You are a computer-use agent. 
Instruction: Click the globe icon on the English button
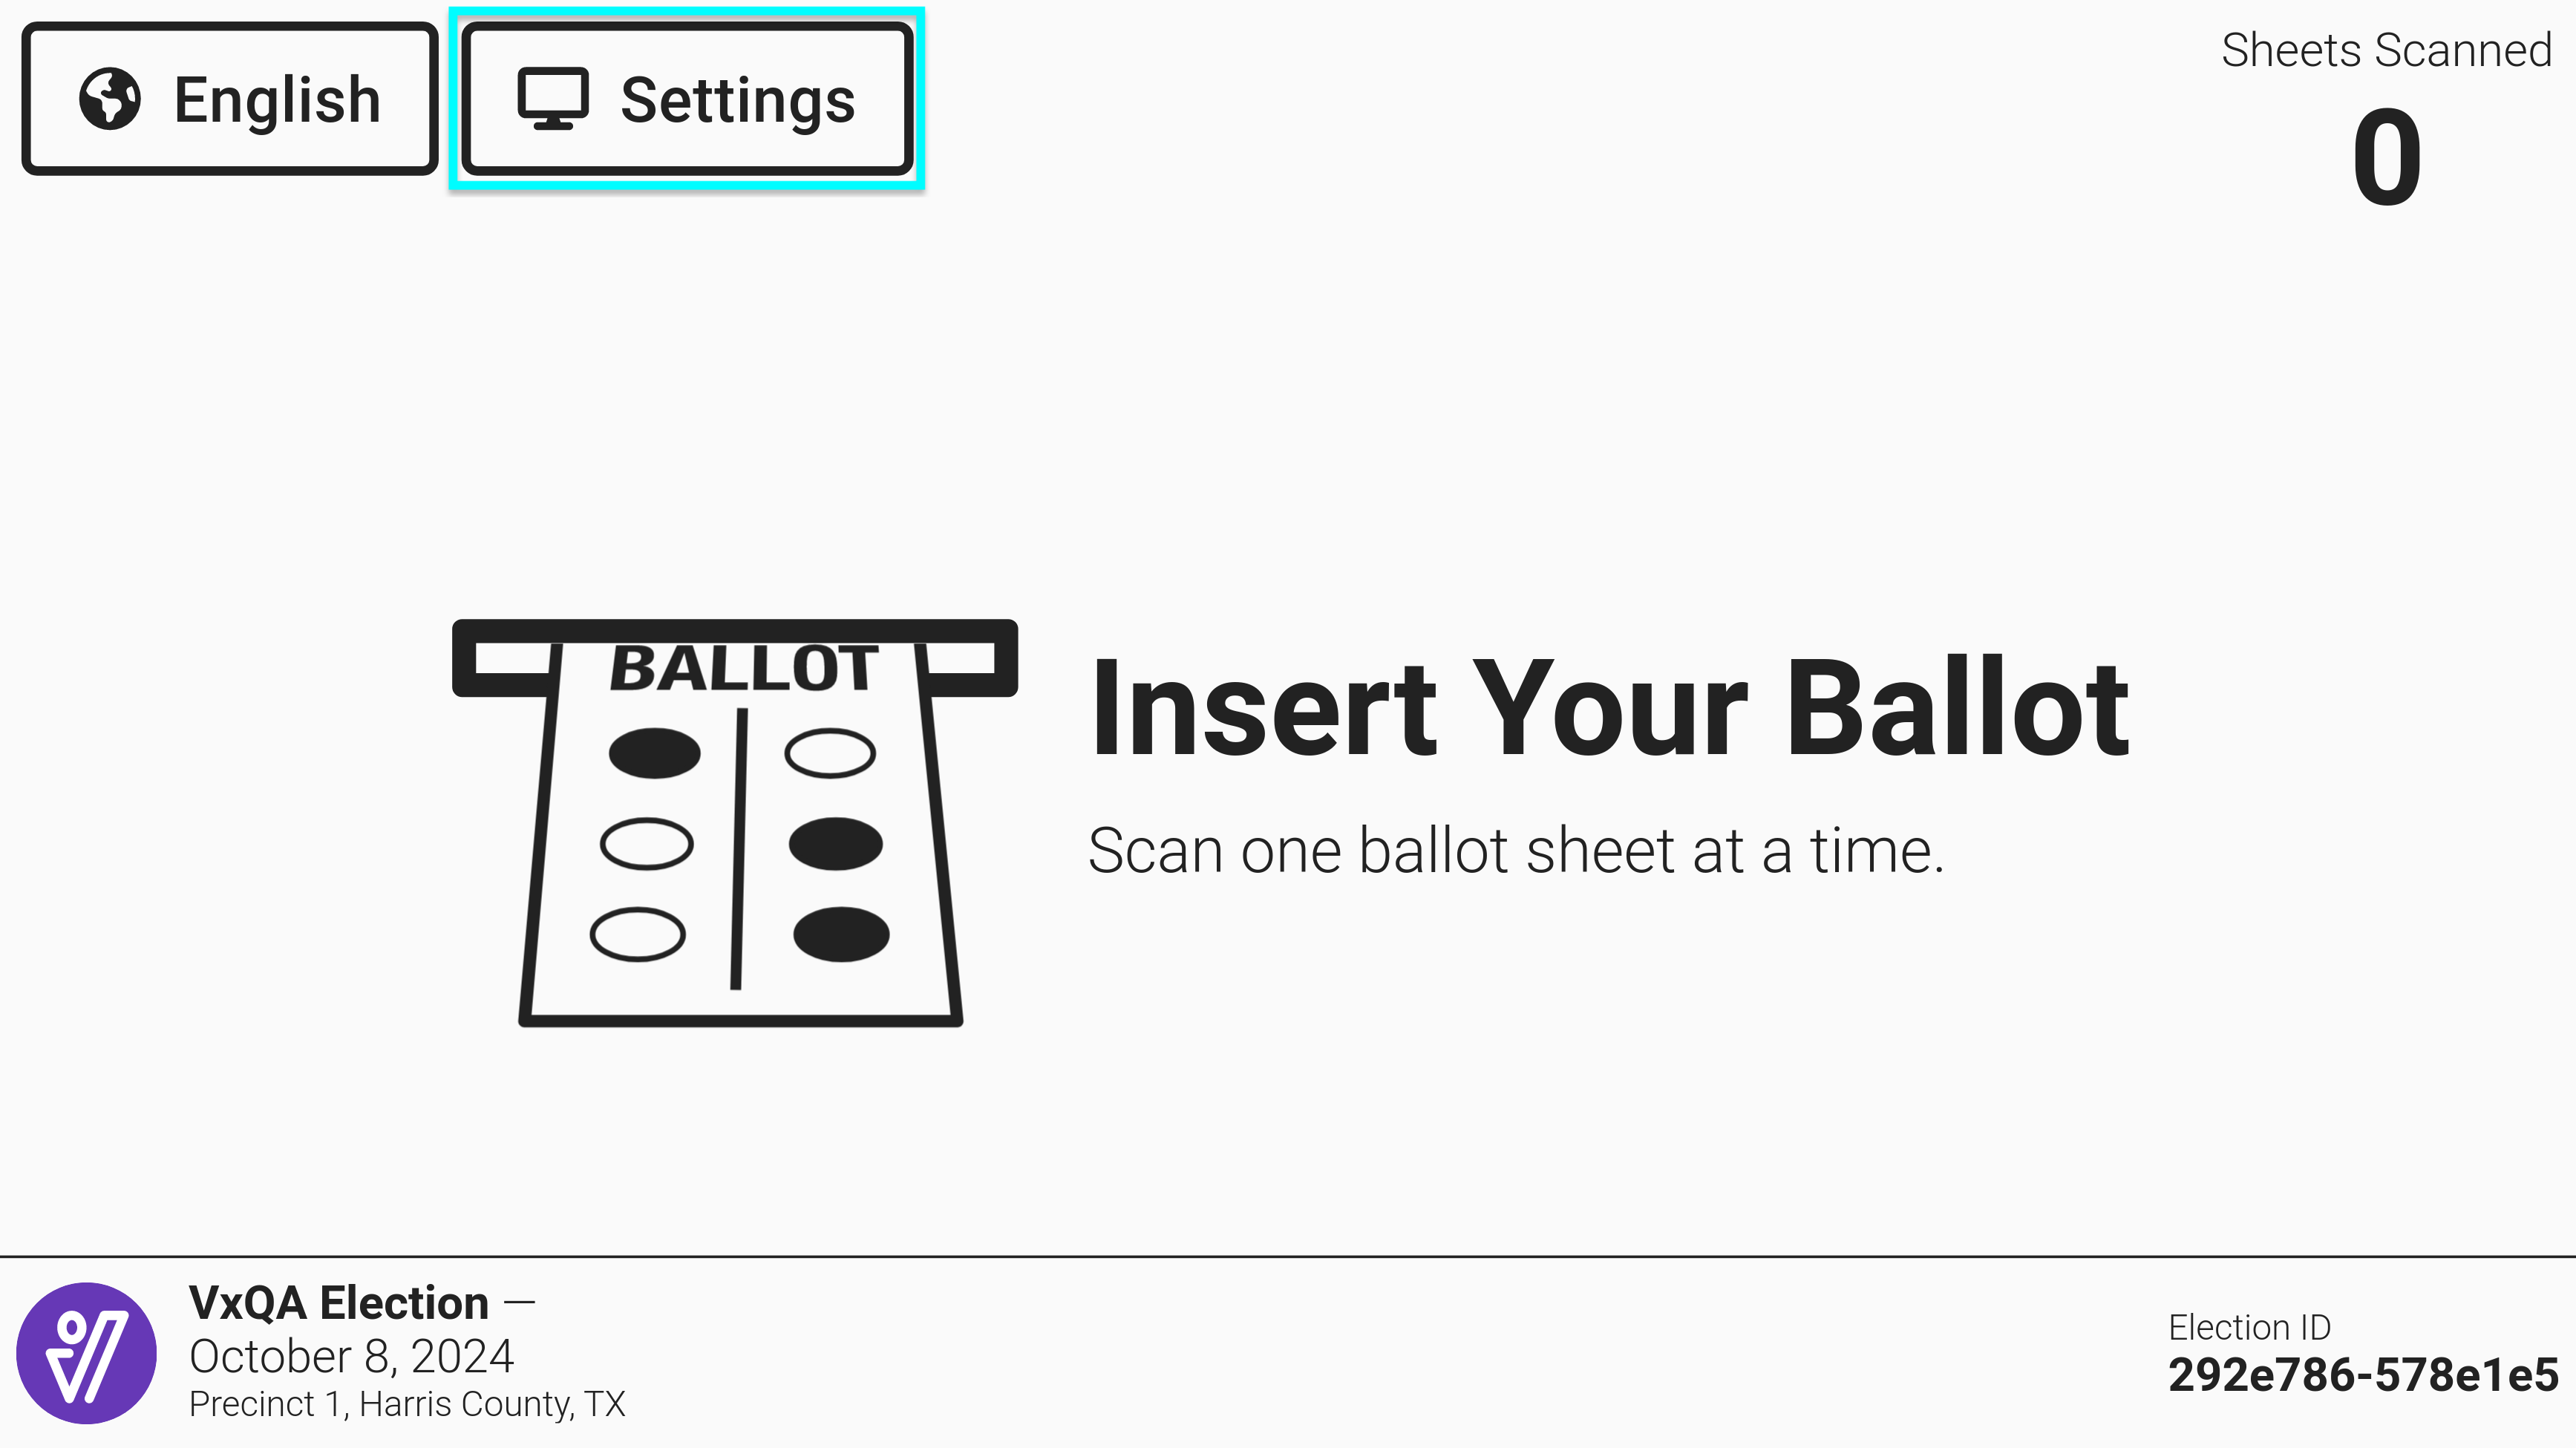click(110, 99)
